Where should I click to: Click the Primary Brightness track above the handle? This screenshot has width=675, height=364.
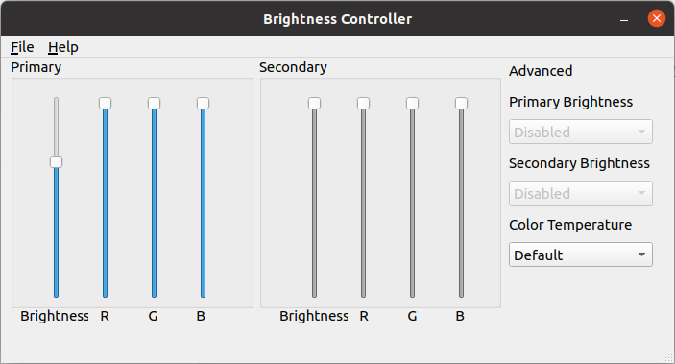(x=56, y=127)
